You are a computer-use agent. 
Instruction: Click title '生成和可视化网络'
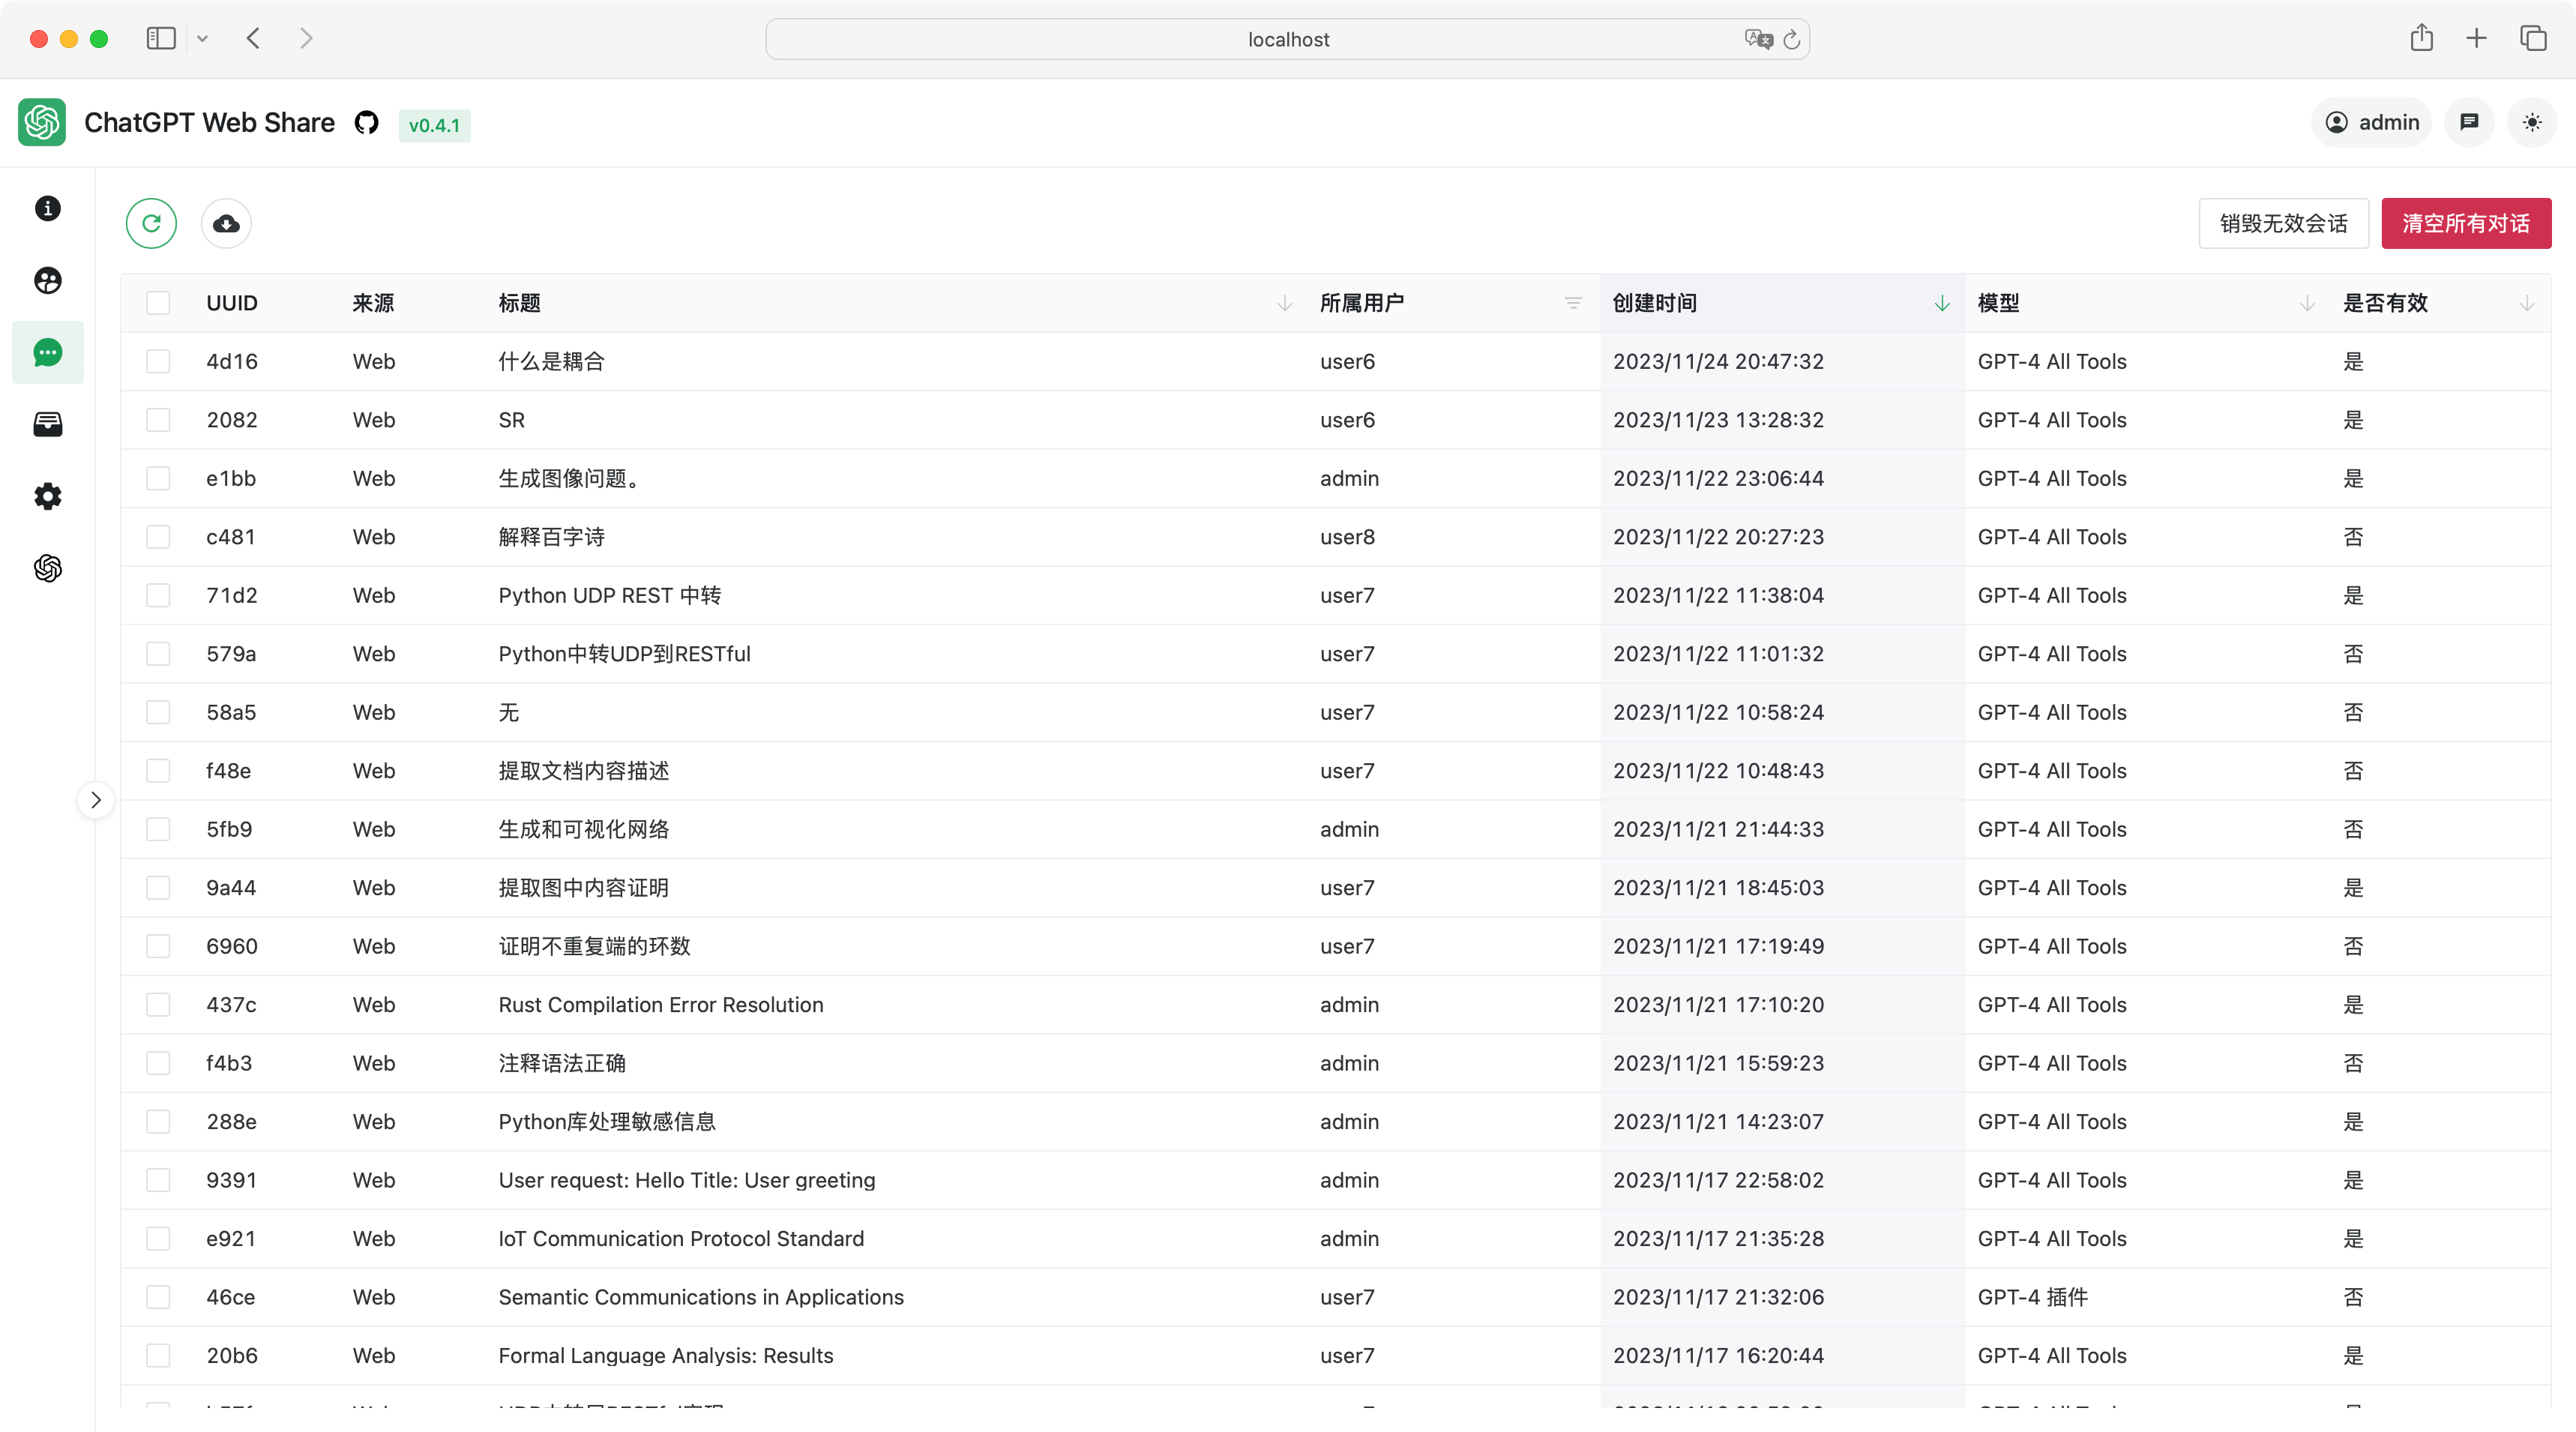pyautogui.click(x=584, y=829)
